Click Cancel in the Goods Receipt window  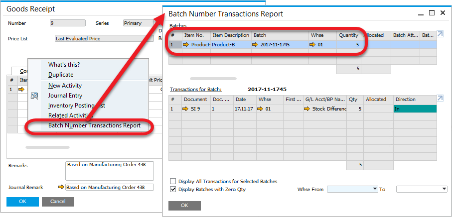[58, 202]
